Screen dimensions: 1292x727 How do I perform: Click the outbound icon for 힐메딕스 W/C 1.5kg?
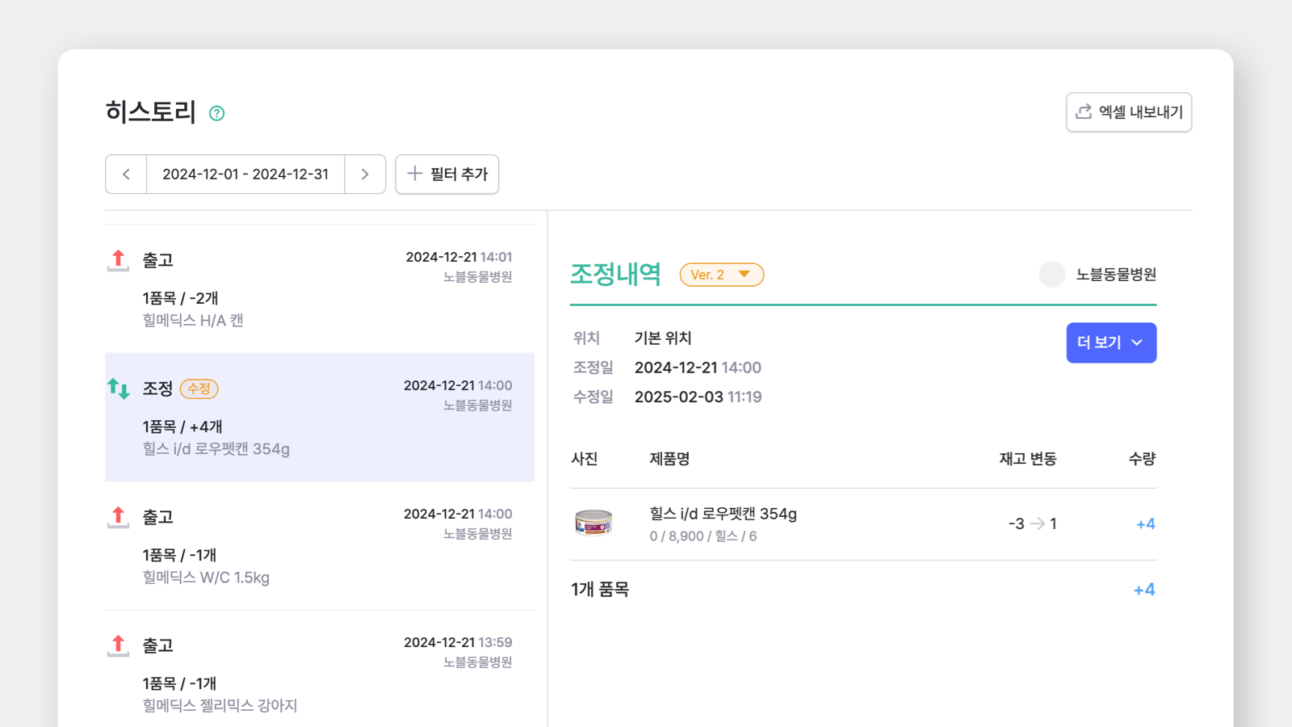(x=119, y=517)
